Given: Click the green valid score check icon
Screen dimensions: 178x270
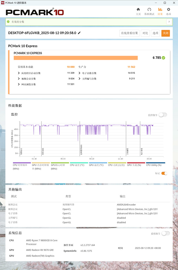Looking at the screenshot, I should click(x=8, y=22).
